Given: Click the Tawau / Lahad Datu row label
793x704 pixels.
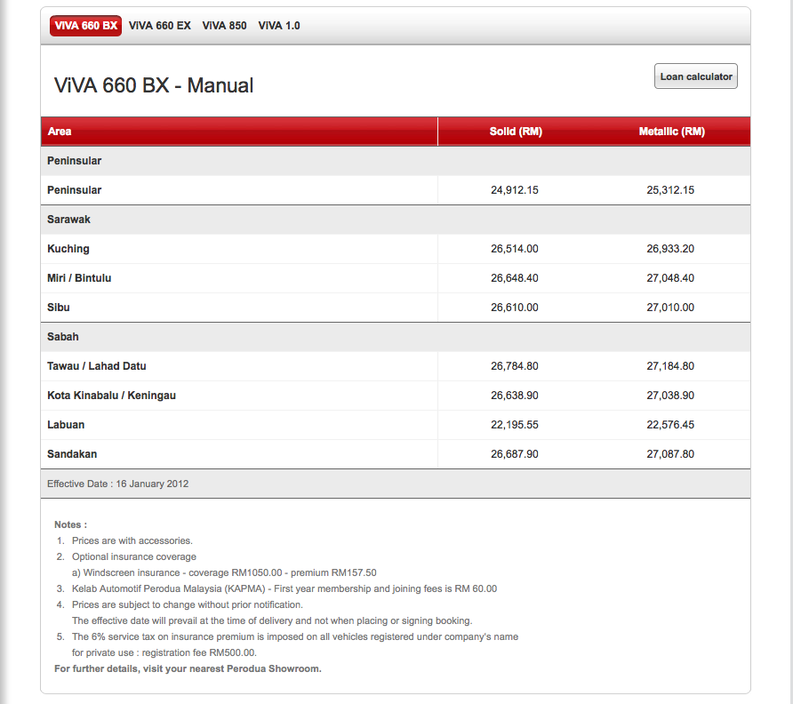Looking at the screenshot, I should click(x=97, y=366).
